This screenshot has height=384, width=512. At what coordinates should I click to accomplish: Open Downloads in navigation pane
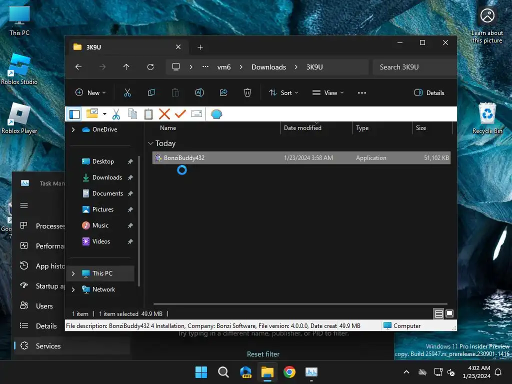(107, 177)
